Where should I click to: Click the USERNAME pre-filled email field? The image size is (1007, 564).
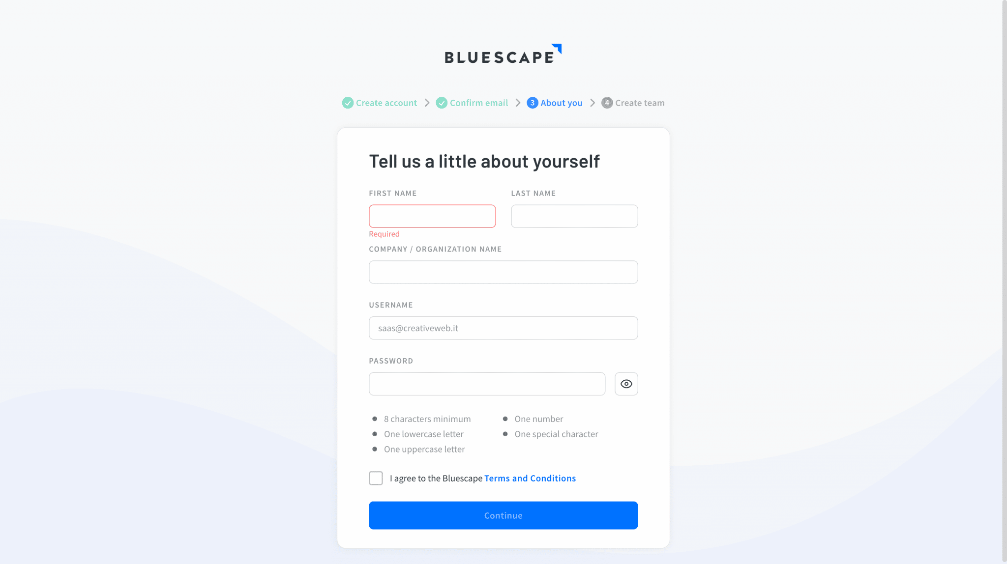click(x=503, y=328)
